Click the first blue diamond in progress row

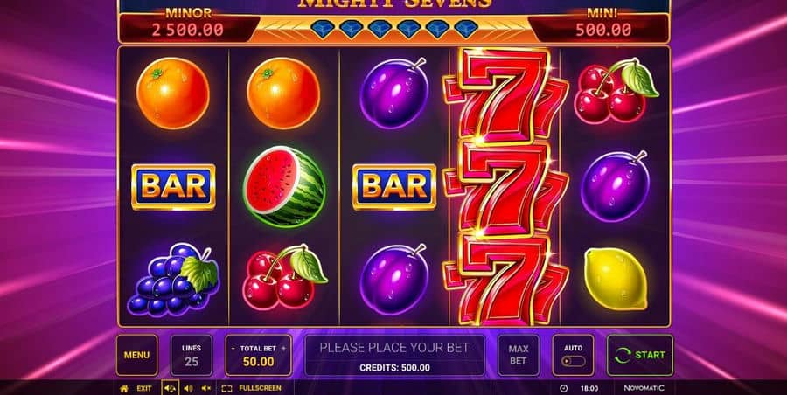321,29
